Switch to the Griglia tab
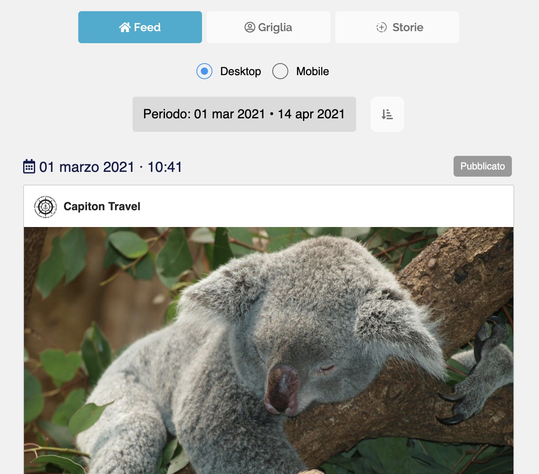 (269, 27)
